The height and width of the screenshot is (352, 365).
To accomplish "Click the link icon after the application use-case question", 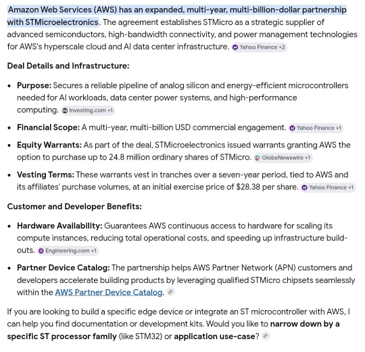I will [x=266, y=336].
